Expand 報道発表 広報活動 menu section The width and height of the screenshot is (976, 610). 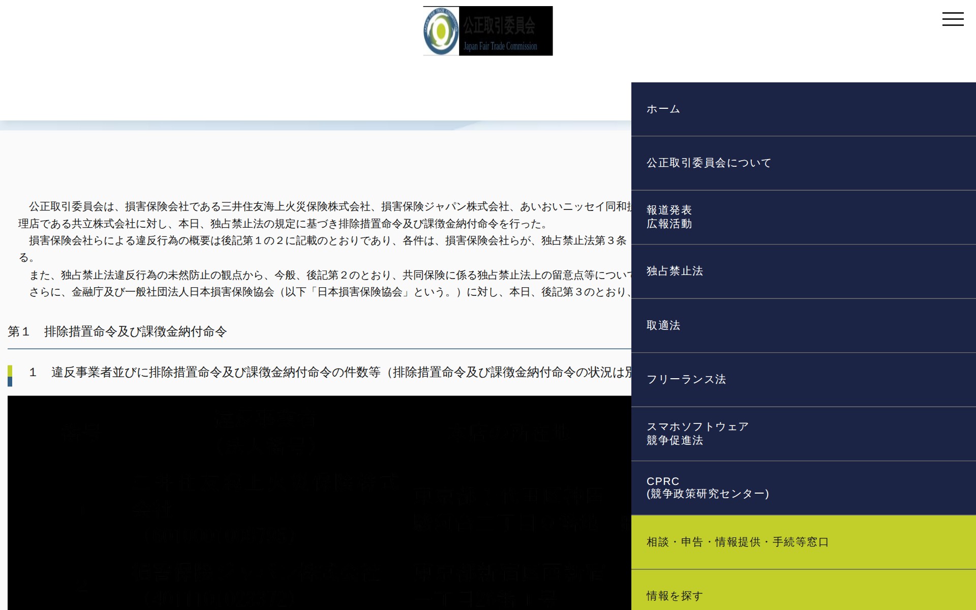click(669, 217)
